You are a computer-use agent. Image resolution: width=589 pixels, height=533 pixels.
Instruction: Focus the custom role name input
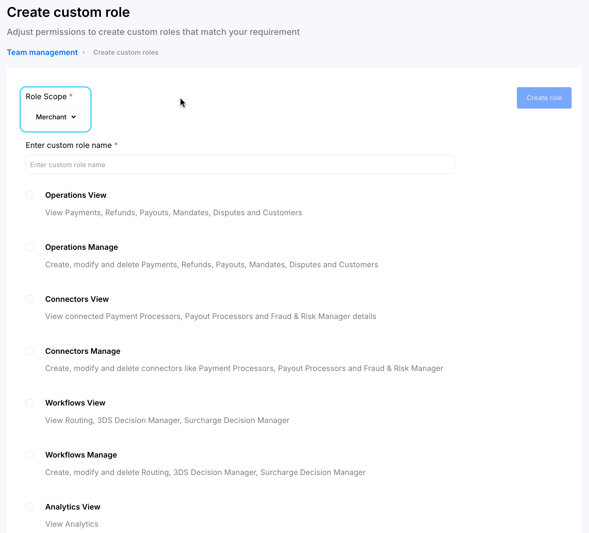pyautogui.click(x=240, y=164)
